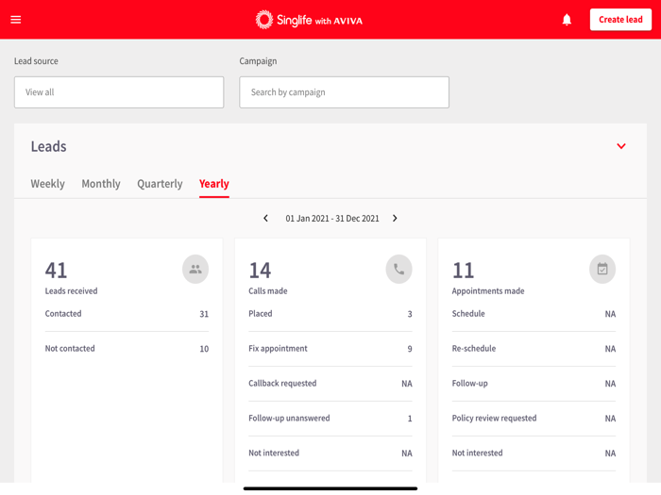Open the Not contacted row showing 10
The width and height of the screenshot is (661, 495).
pyautogui.click(x=127, y=349)
